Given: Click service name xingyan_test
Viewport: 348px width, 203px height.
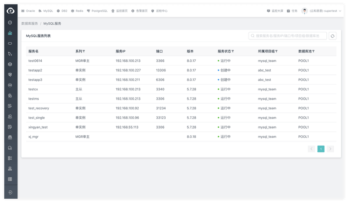Looking at the screenshot, I should pos(38,127).
